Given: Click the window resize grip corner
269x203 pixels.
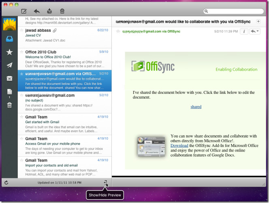Looking at the screenshot, I should click(263, 184).
